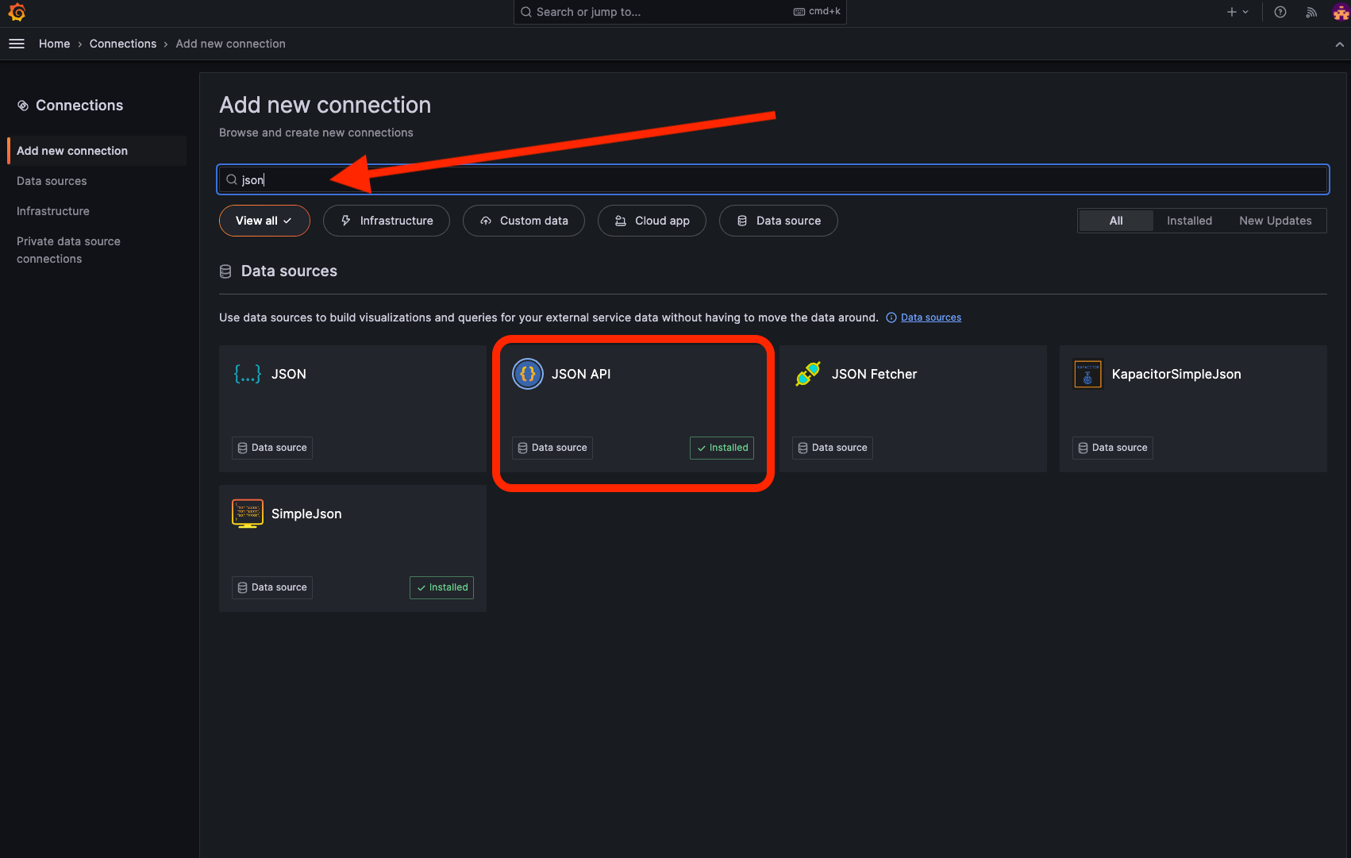Click Data source tag on JSON card
The image size is (1351, 858).
point(272,448)
